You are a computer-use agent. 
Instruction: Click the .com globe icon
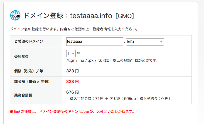coord(16,15)
